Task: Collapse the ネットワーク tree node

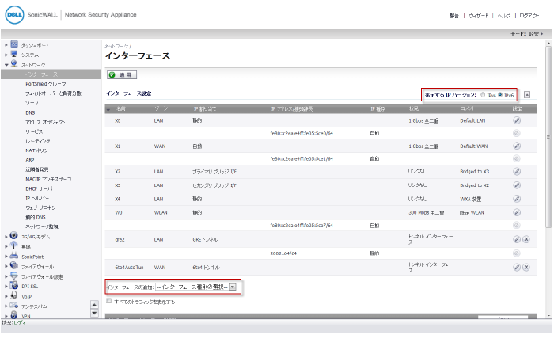Action: point(6,65)
